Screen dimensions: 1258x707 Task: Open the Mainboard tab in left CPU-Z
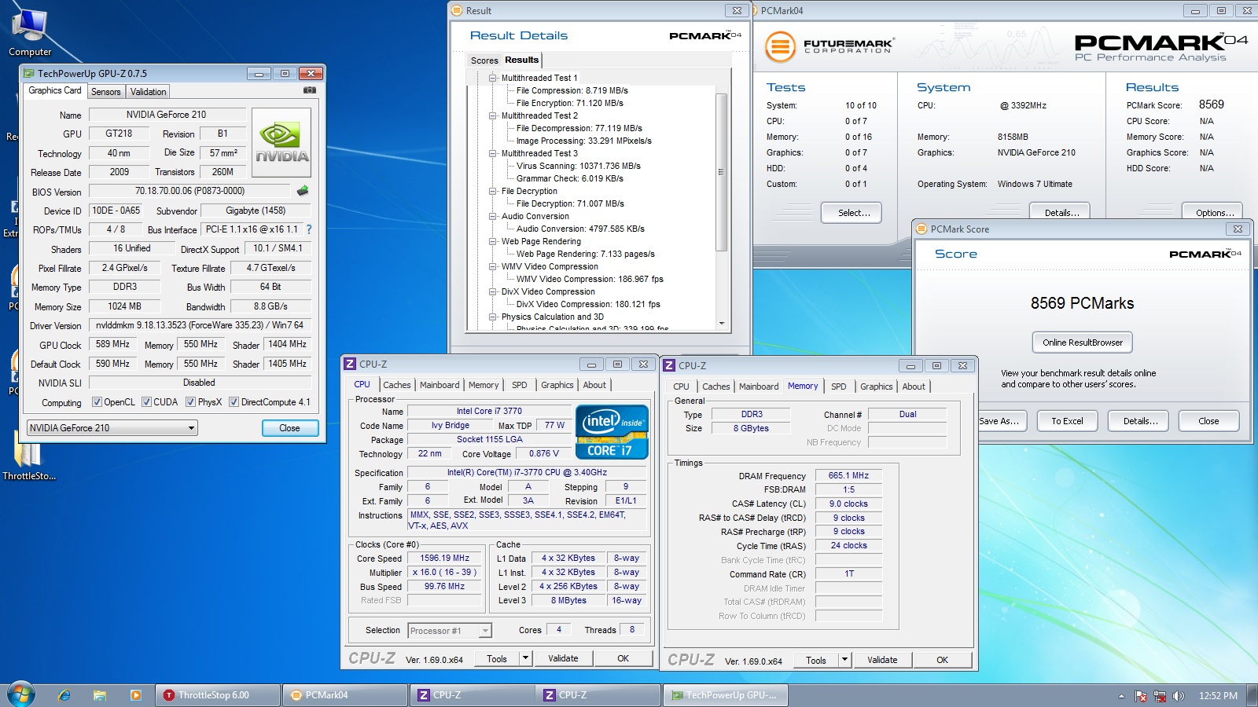(440, 385)
